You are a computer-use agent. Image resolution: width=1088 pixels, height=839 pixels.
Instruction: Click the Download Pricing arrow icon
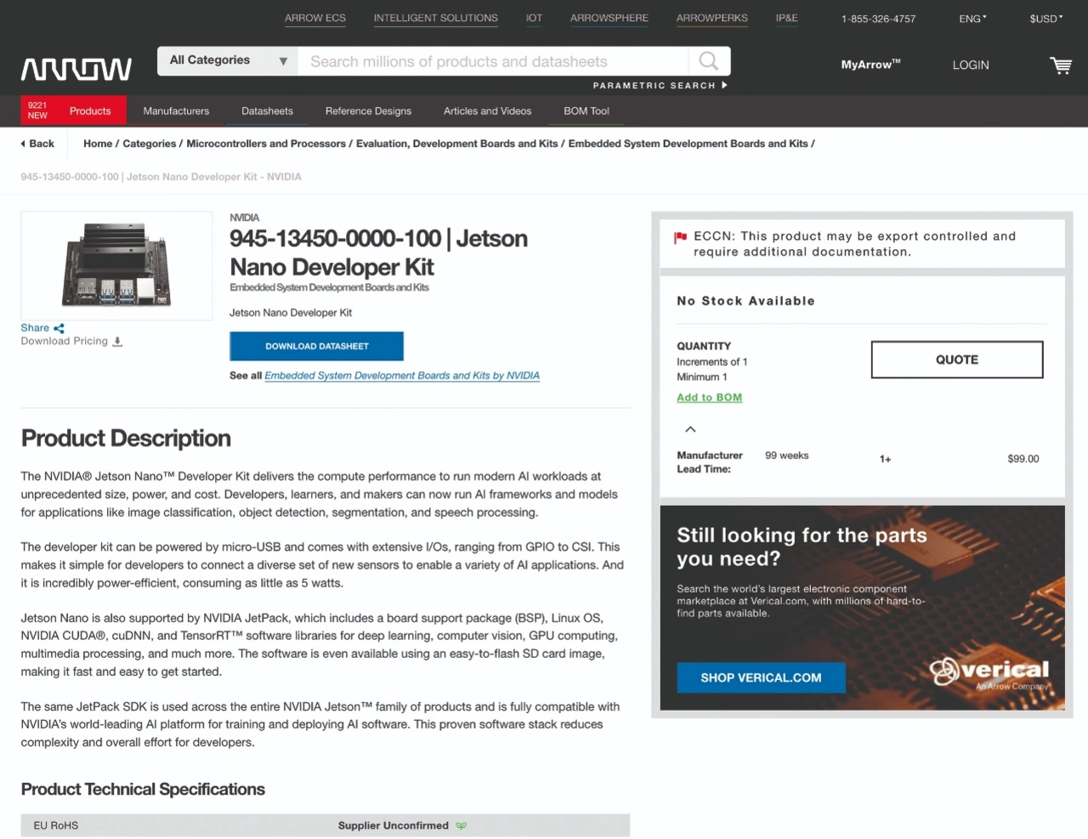click(117, 342)
